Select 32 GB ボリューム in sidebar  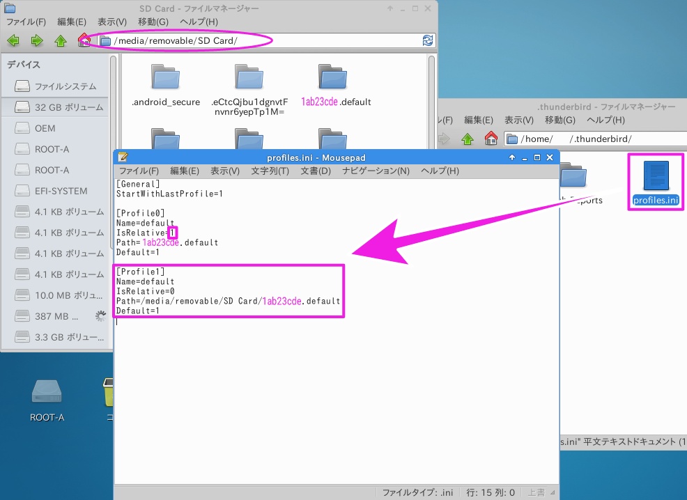(x=55, y=107)
